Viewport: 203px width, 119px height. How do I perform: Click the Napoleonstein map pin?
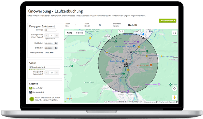point(116,41)
